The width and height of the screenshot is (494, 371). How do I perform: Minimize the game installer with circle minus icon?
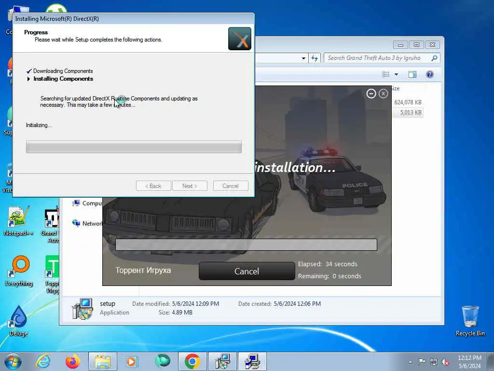[371, 94]
